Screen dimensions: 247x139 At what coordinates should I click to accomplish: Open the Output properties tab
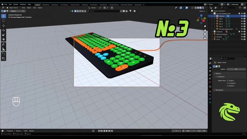coord(210,71)
